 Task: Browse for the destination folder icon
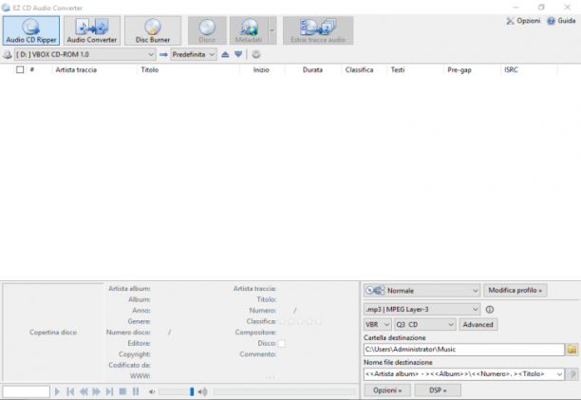(572, 350)
